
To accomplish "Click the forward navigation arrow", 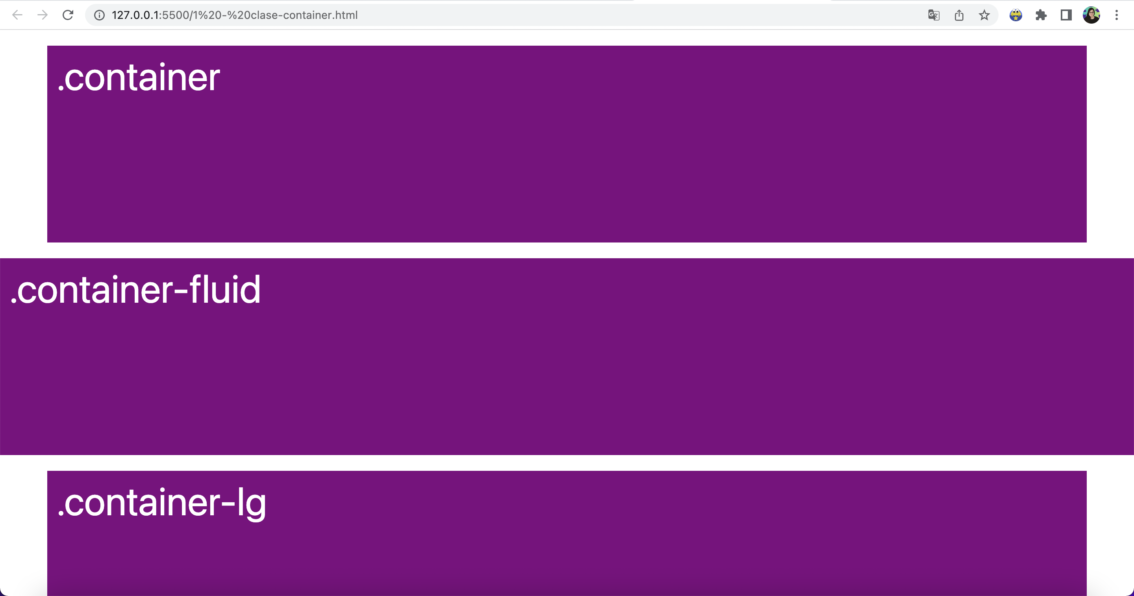I will pos(42,15).
